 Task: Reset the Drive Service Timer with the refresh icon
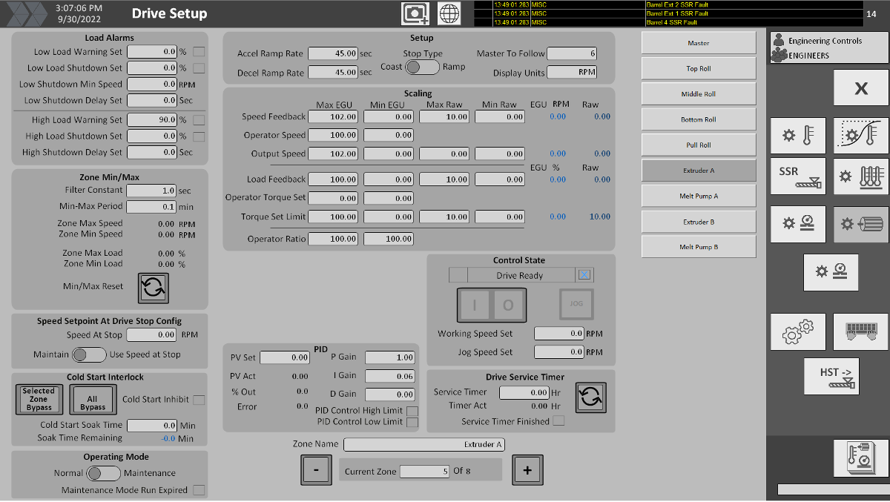tap(591, 397)
